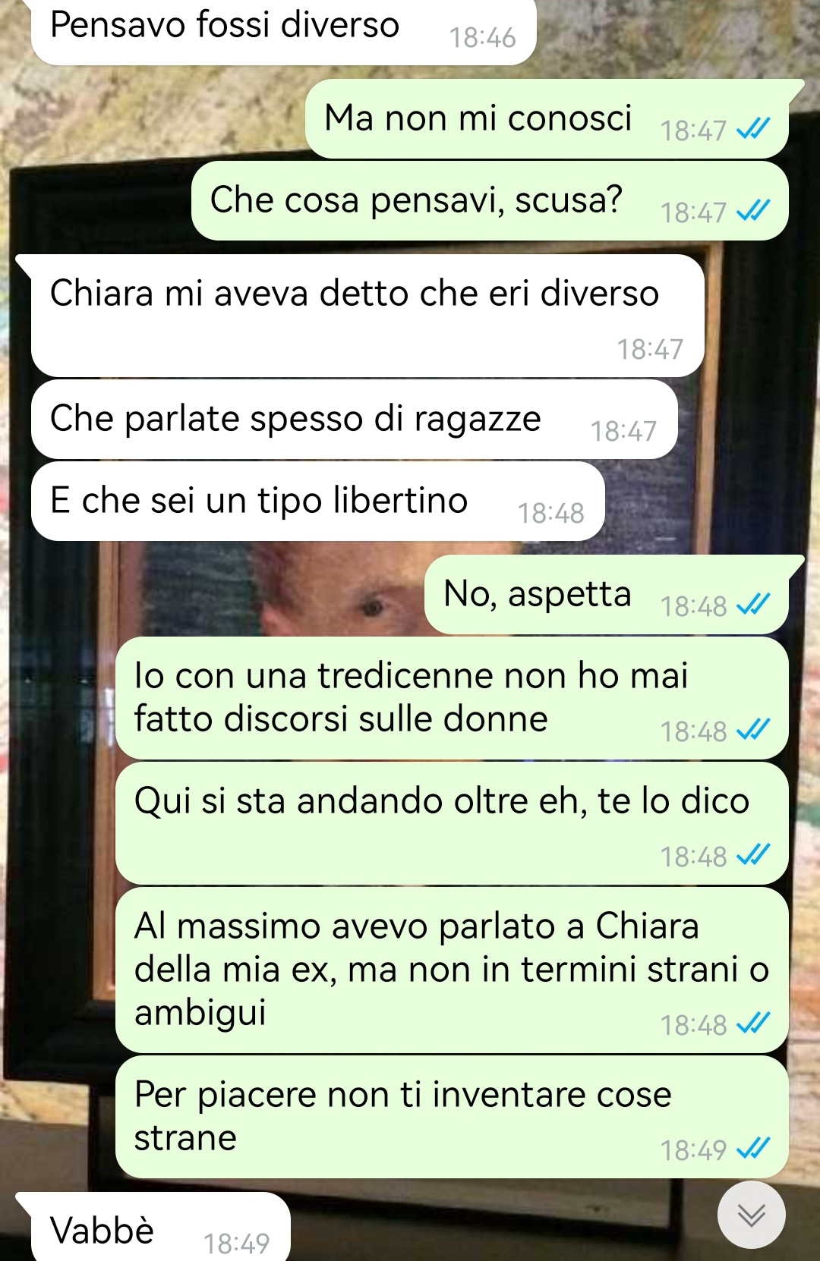Tap read ticks on 'Per piacere non ti inventare' message
820x1261 pixels.
[753, 1149]
